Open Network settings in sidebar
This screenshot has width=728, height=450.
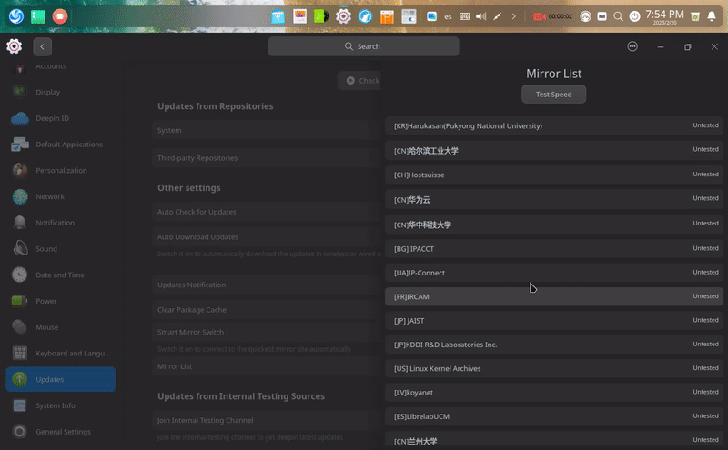[61, 196]
